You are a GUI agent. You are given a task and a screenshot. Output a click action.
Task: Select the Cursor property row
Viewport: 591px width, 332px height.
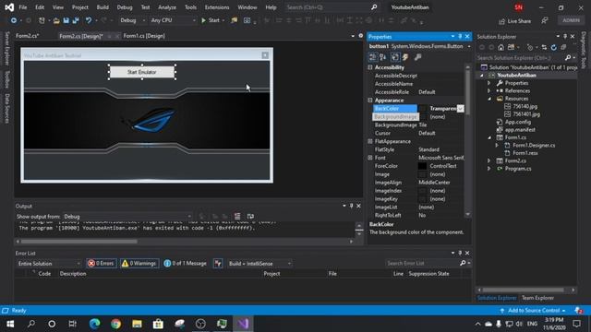[416, 133]
